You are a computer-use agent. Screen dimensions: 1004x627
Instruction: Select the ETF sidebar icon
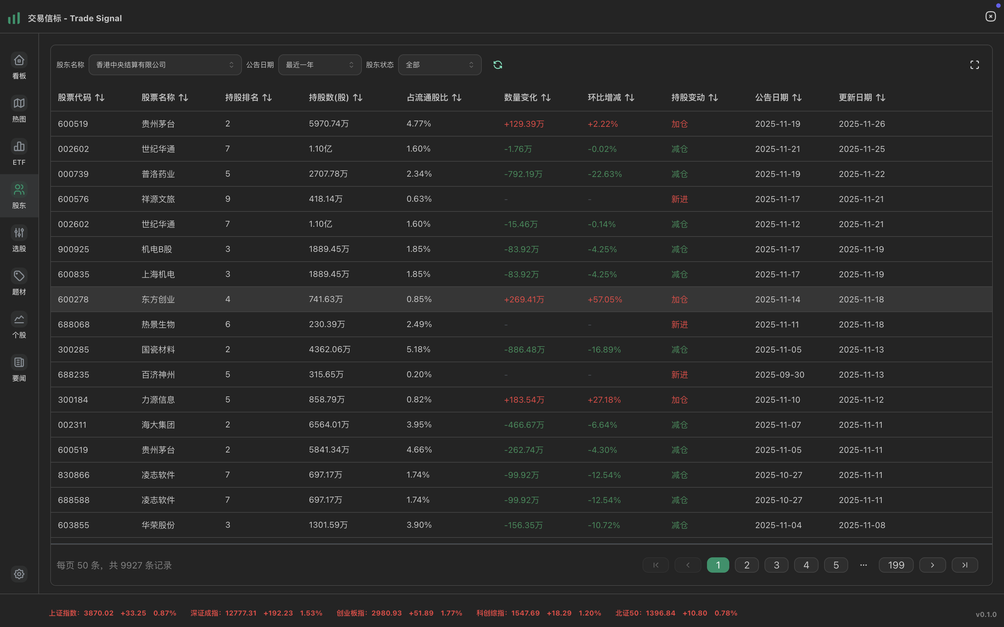click(x=19, y=147)
